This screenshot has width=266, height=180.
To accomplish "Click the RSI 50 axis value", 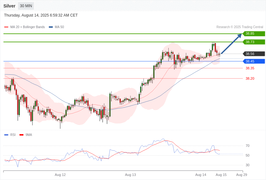I will (x=248, y=155).
